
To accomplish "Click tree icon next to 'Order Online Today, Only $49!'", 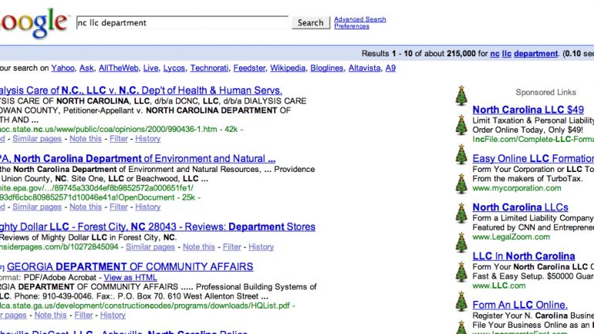I will click(x=461, y=125).
